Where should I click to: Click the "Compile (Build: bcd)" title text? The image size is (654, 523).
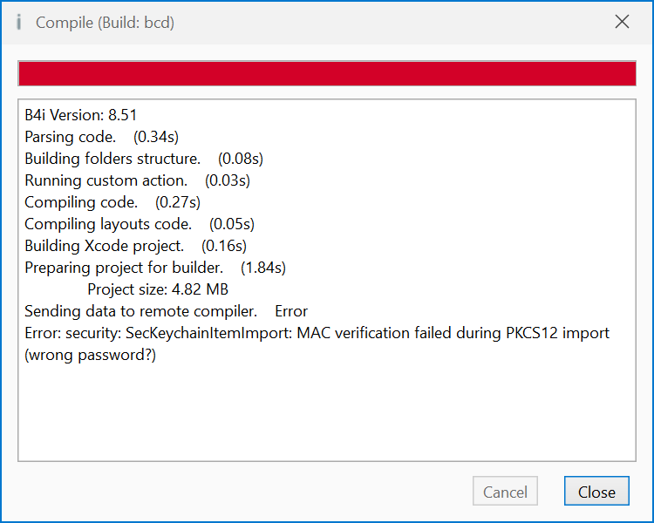[105, 23]
